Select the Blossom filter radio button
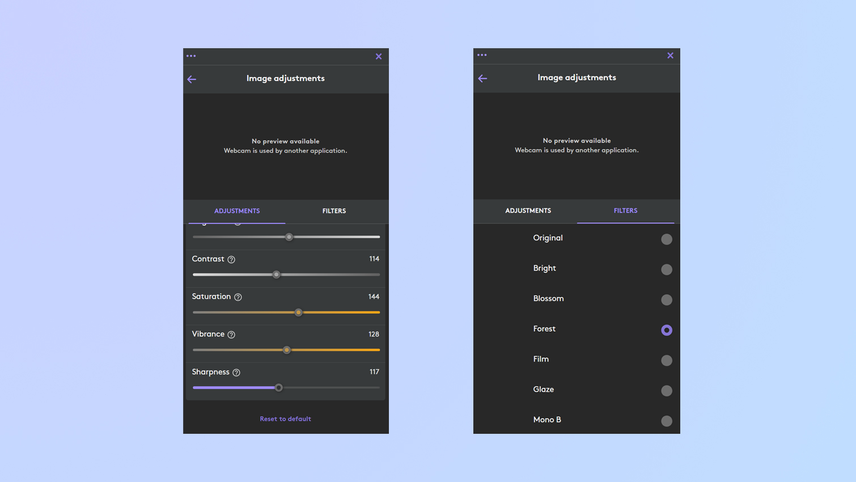856x482 pixels. (x=667, y=299)
